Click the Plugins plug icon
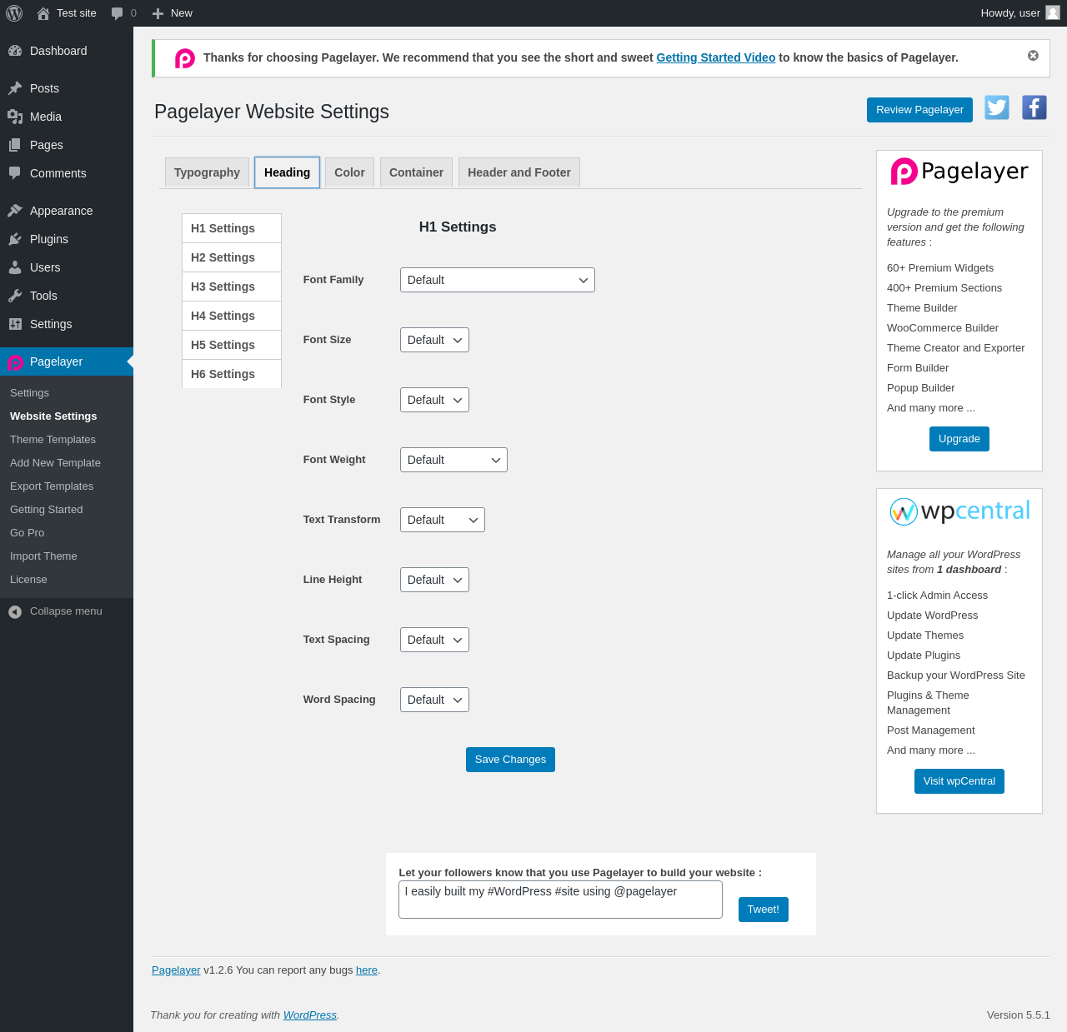The width and height of the screenshot is (1067, 1032). pos(15,239)
